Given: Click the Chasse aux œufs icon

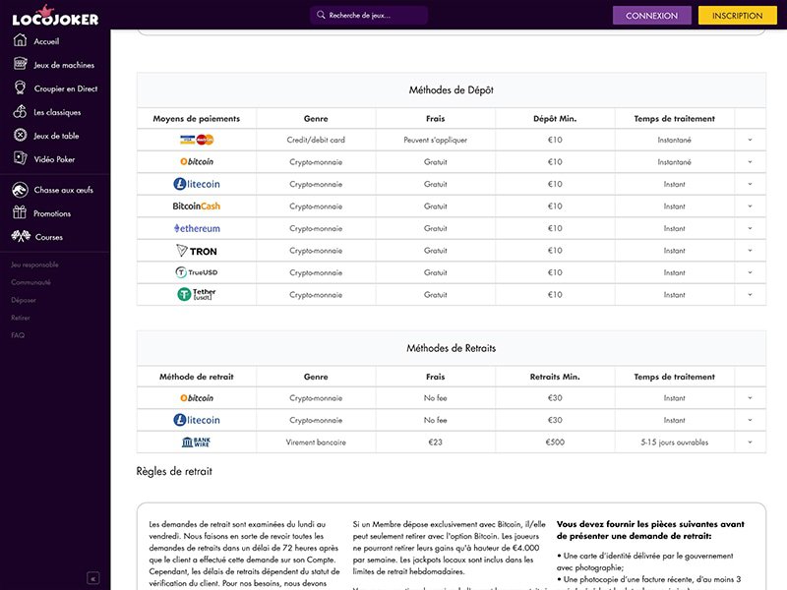Looking at the screenshot, I should [x=20, y=190].
